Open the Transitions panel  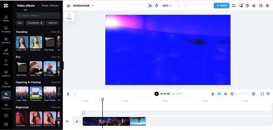(6, 107)
